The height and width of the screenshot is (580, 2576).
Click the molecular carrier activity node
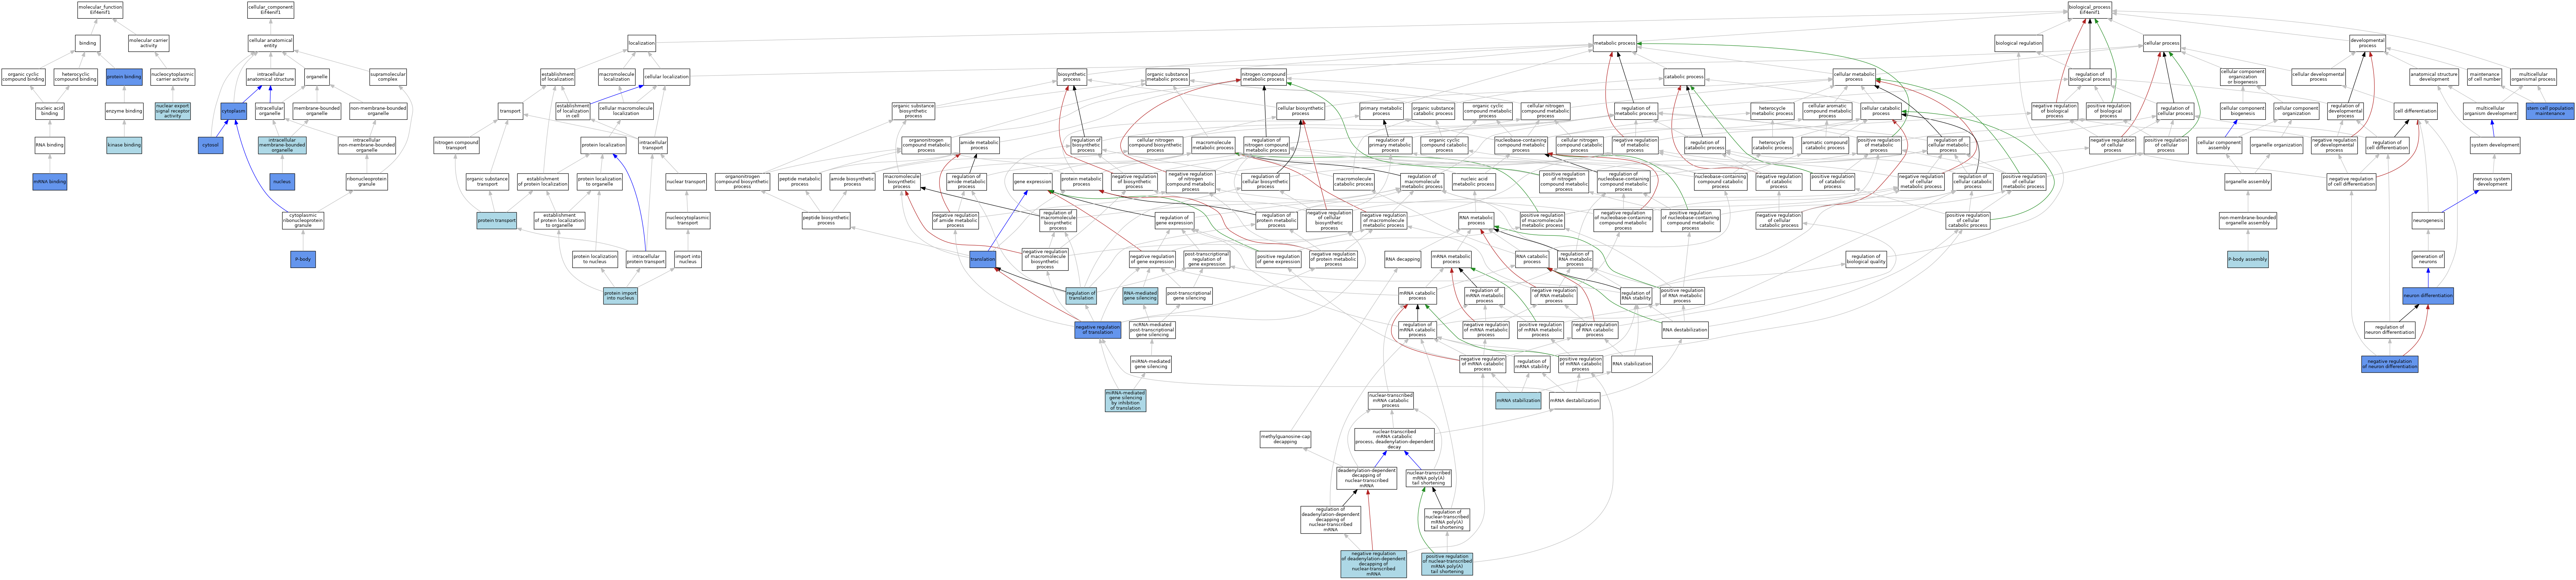coord(149,43)
